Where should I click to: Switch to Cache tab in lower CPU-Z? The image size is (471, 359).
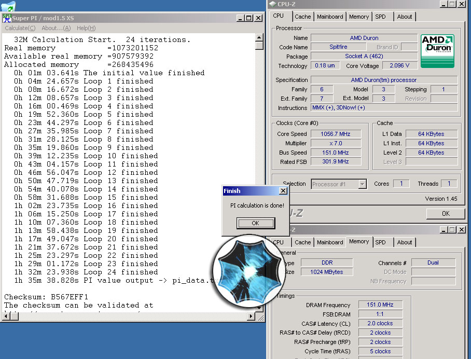pyautogui.click(x=303, y=242)
